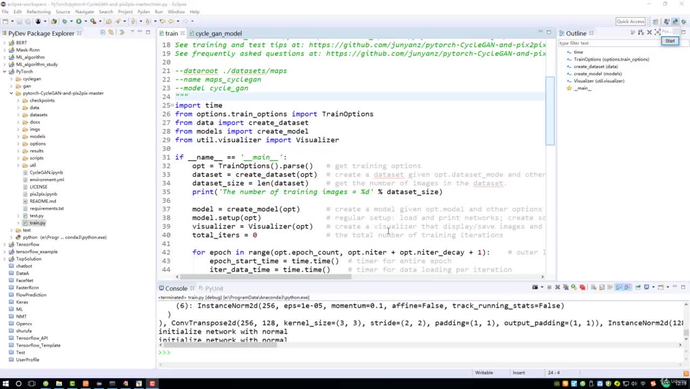The width and height of the screenshot is (690, 389).
Task: Click Remove All Terminated Launches in Console
Action: [565, 287]
